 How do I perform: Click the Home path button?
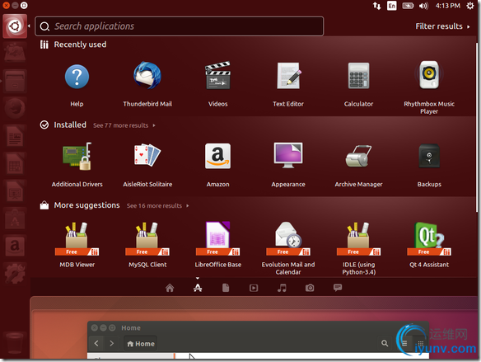tap(141, 344)
